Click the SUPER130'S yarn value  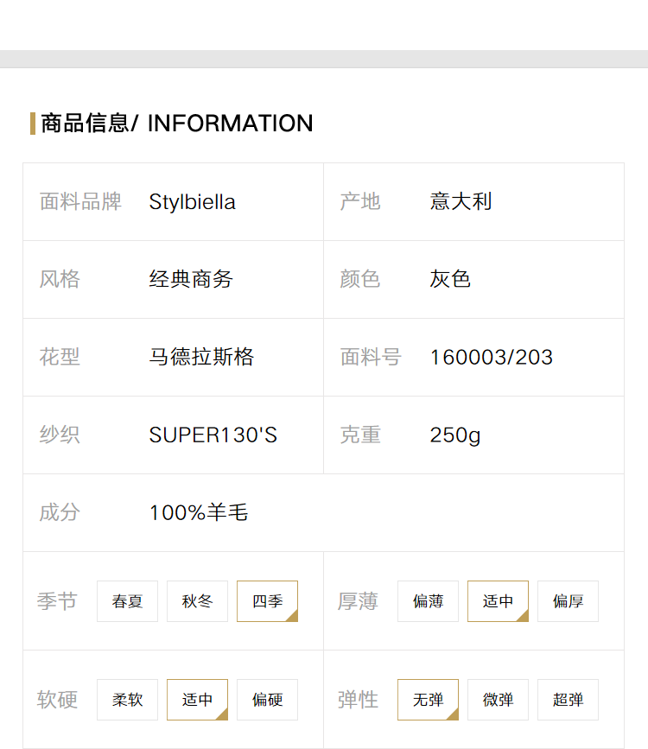coord(213,435)
